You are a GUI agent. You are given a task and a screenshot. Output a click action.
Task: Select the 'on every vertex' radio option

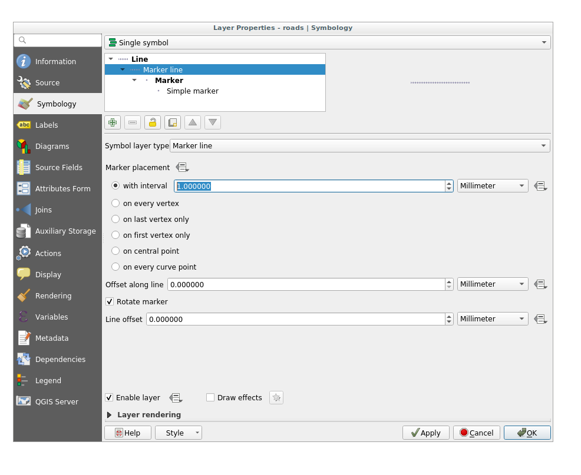pos(115,204)
